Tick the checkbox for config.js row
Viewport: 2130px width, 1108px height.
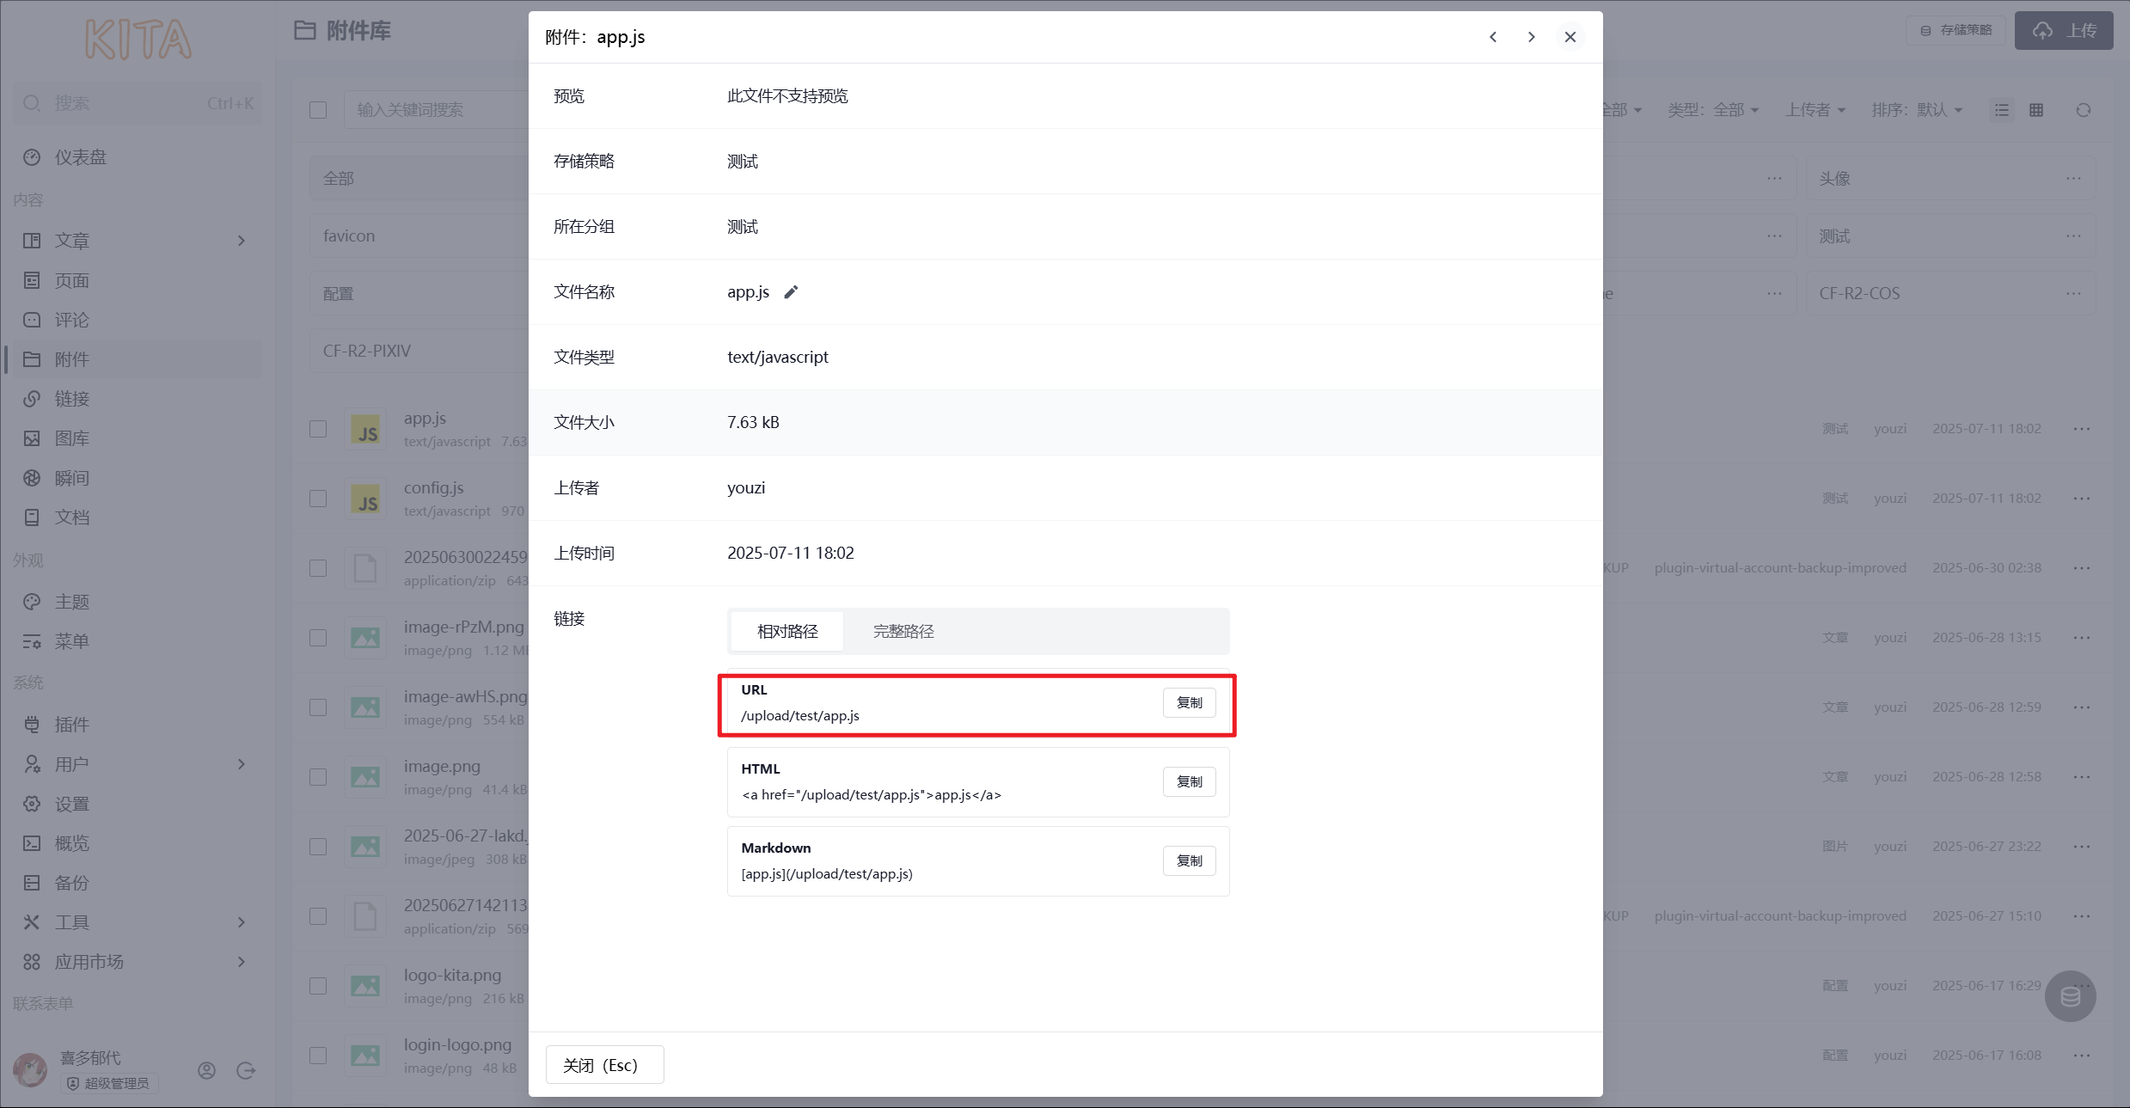pos(318,499)
